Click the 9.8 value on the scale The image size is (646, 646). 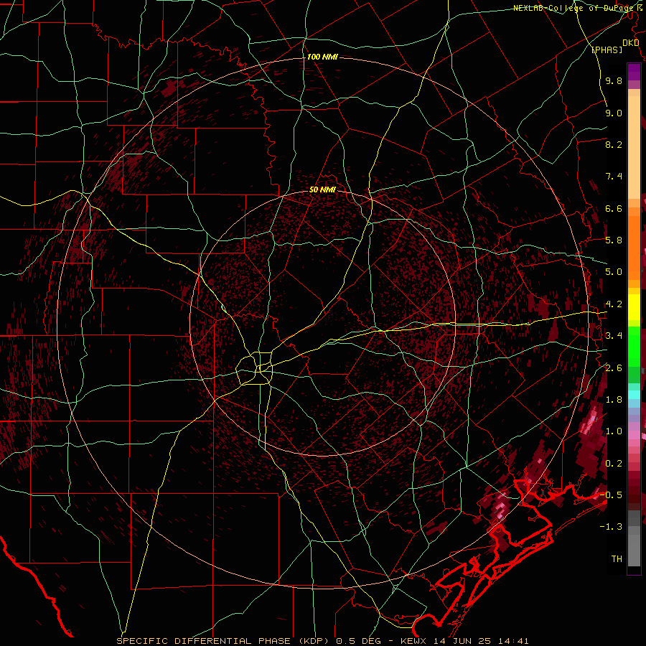(x=614, y=80)
